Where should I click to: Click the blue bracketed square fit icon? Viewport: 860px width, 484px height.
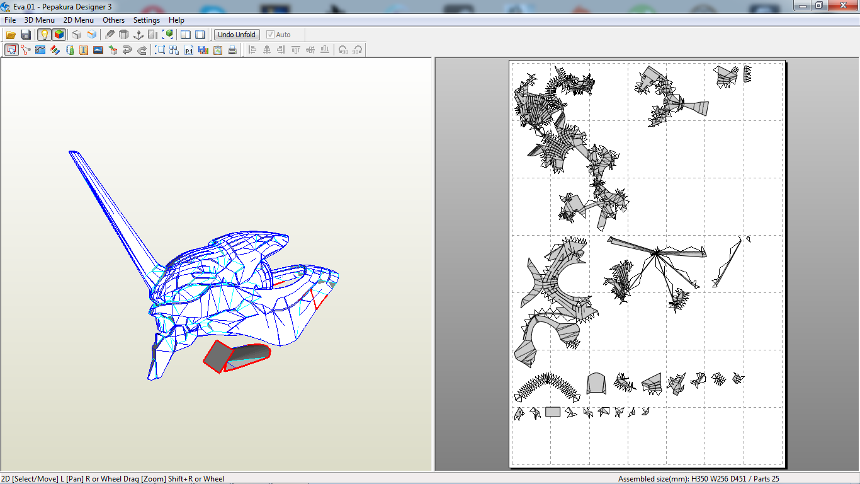click(160, 50)
